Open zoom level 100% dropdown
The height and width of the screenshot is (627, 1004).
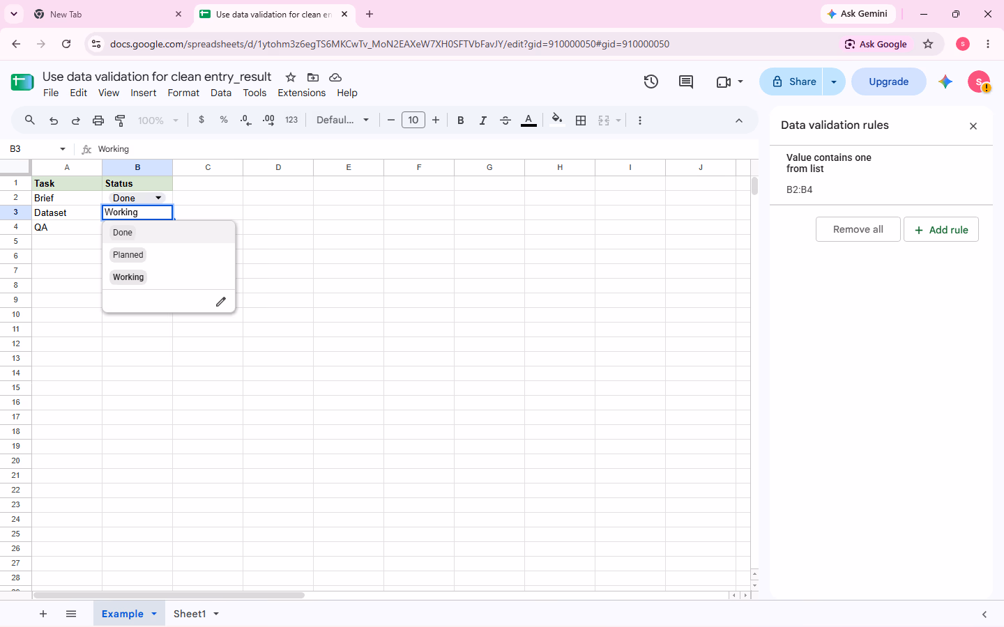coord(158,121)
